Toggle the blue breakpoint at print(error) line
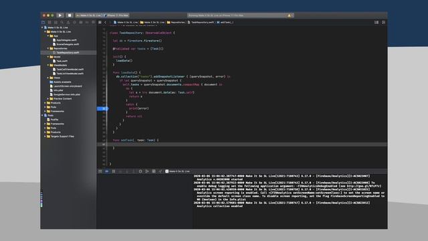428x241 pixels. point(102,108)
